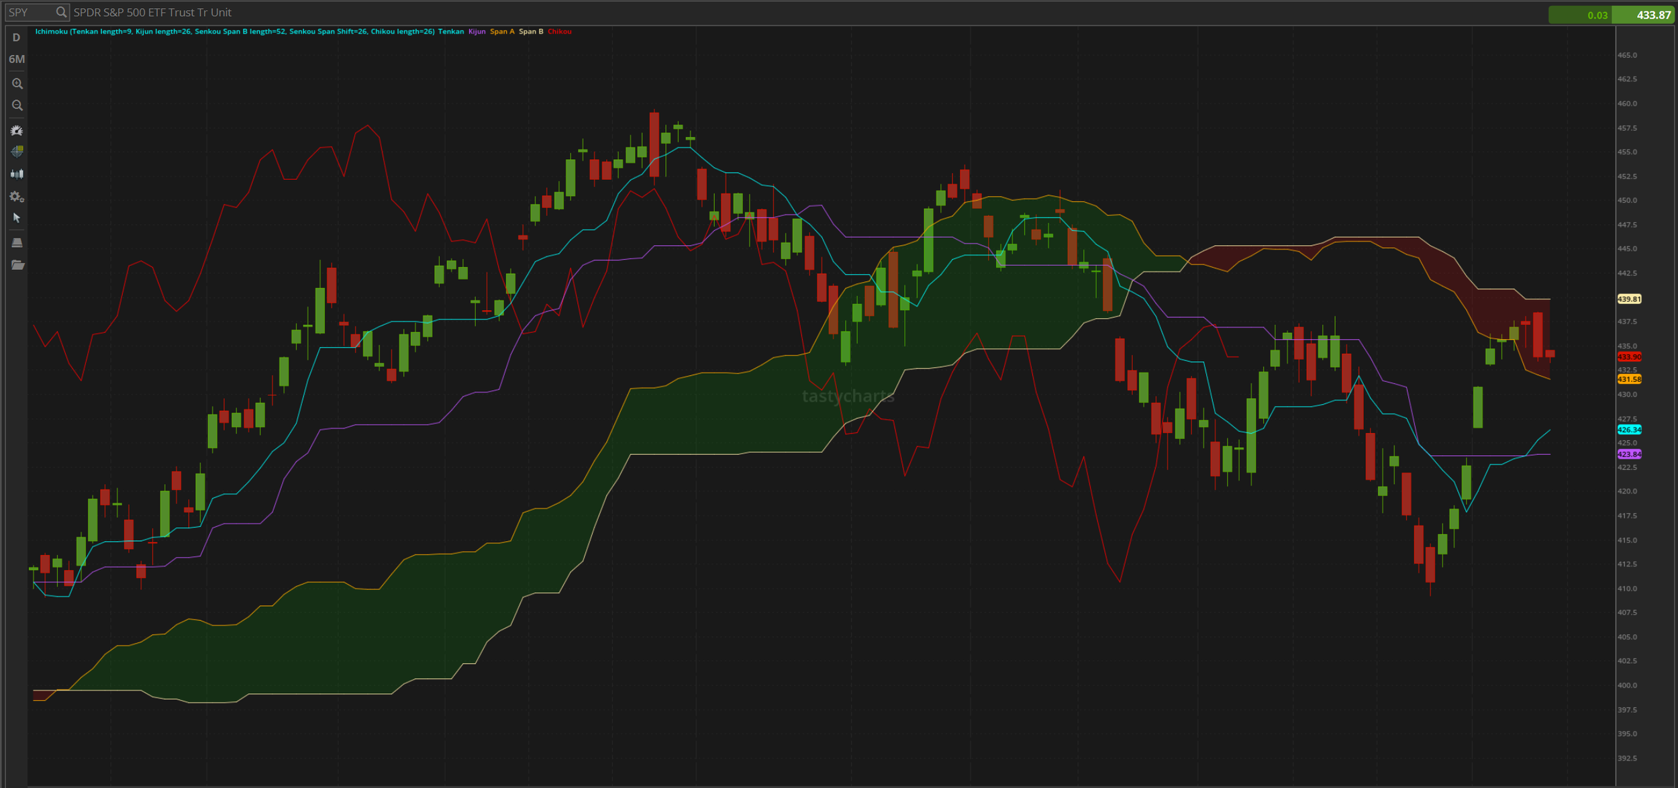1678x788 pixels.
Task: Click the zoom out magnifier icon
Action: [x=17, y=105]
